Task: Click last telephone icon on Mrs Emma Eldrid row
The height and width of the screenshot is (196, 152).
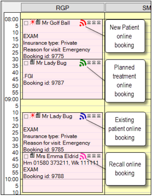Action: pos(99,156)
